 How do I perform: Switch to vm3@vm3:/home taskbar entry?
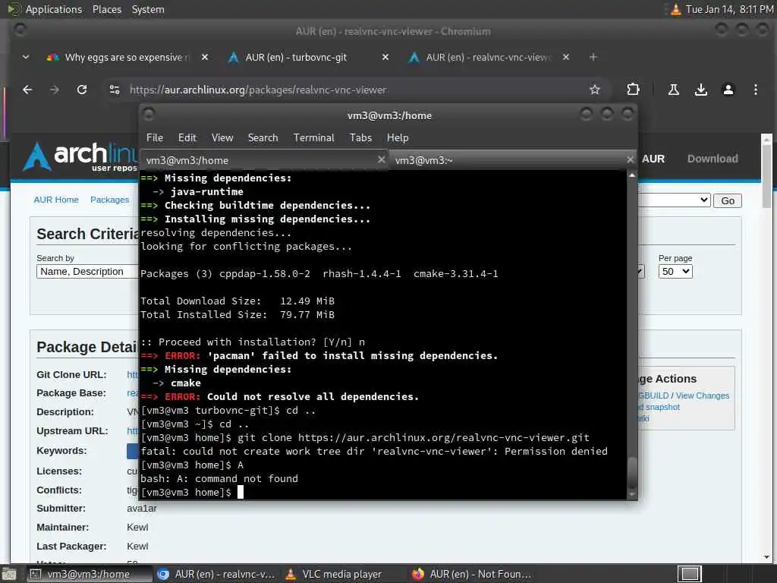tap(88, 574)
